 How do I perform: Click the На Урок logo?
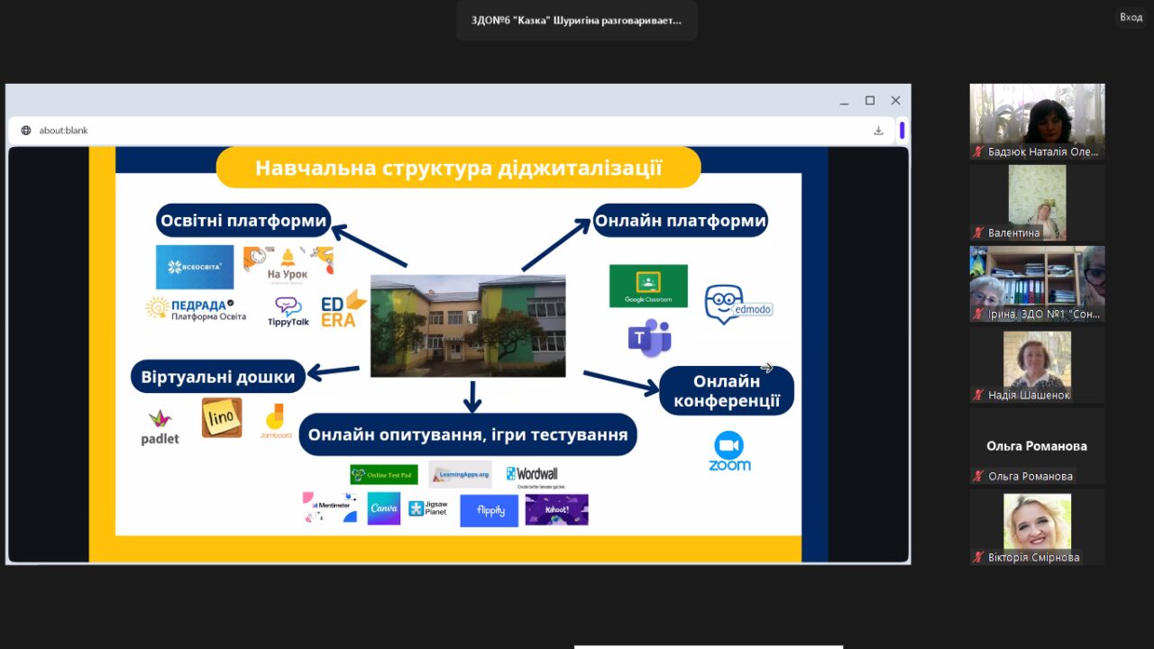click(288, 266)
